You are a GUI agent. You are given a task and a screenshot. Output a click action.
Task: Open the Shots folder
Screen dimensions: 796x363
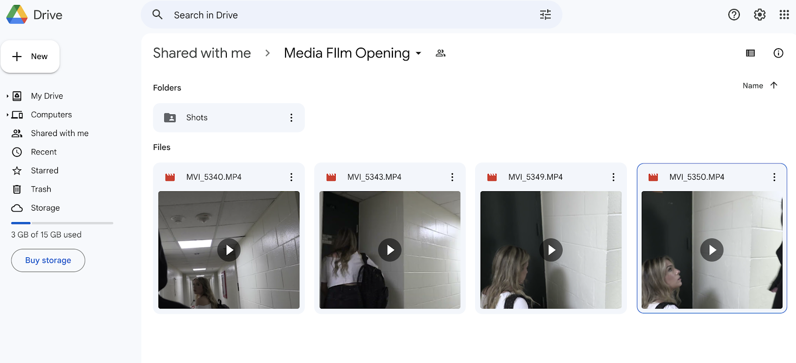click(229, 118)
